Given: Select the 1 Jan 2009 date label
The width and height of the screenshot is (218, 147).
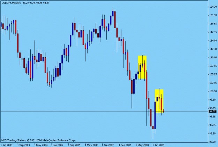Looking at the screenshot, I should 158,145.
